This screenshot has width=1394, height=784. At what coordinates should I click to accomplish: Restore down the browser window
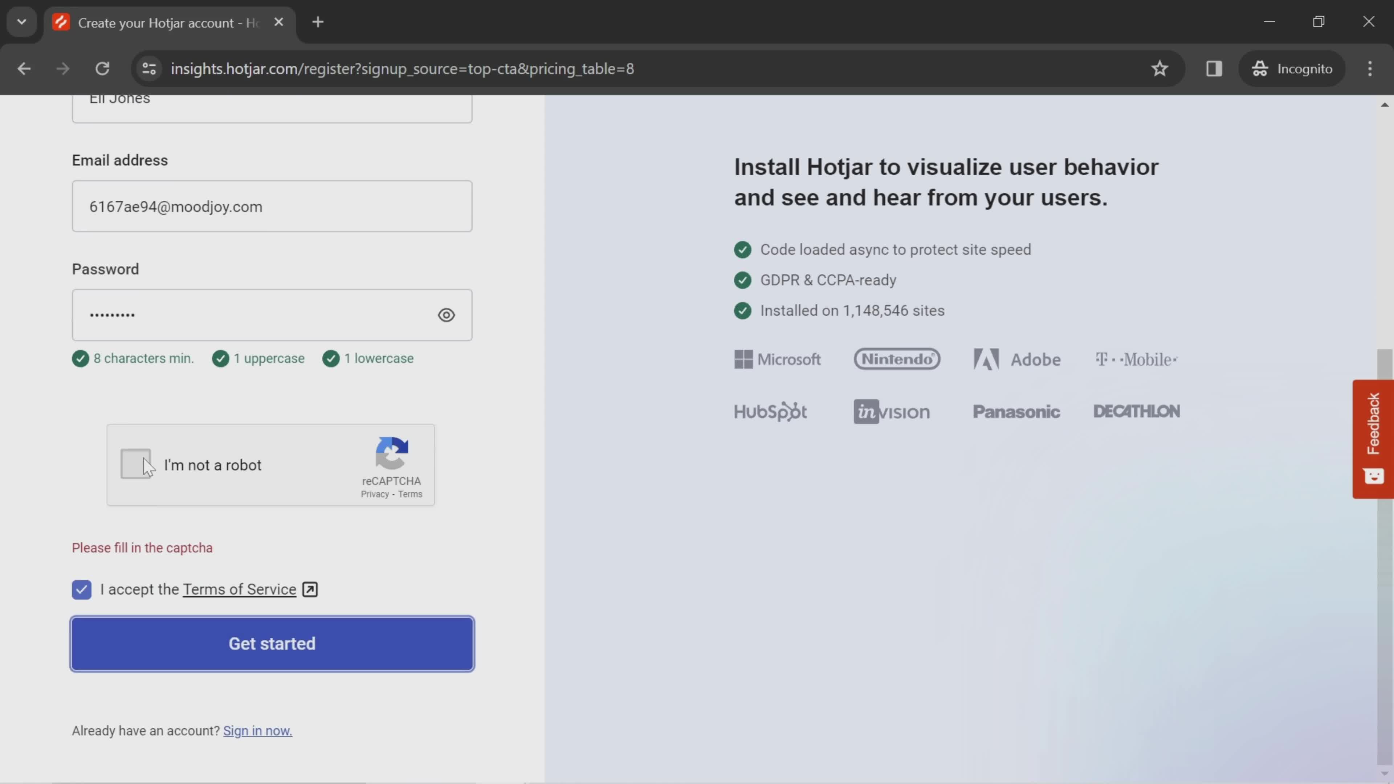[1319, 22]
